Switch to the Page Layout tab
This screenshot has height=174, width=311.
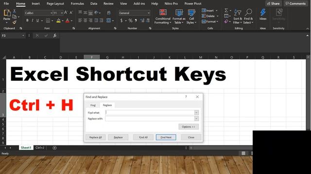pos(55,3)
